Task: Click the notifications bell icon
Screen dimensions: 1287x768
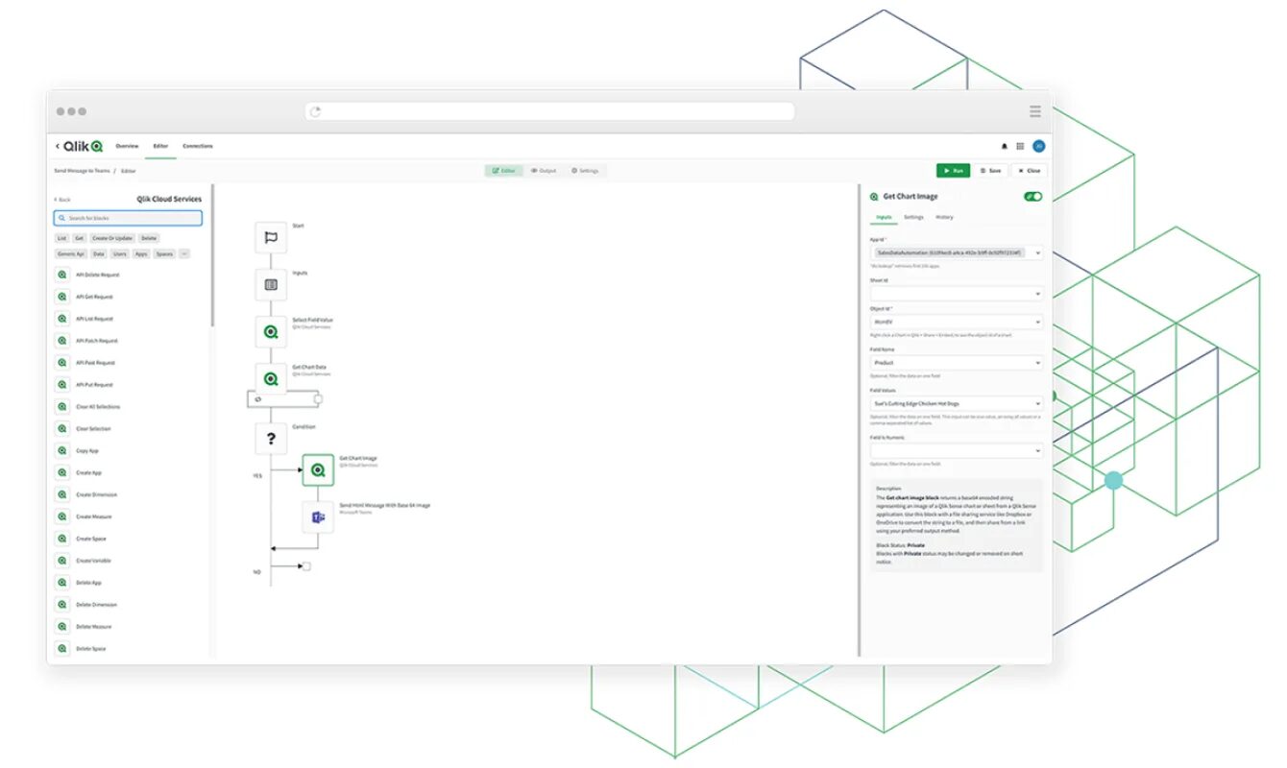Action: coord(1005,146)
